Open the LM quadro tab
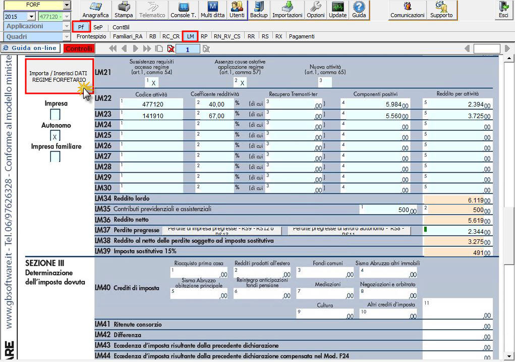The height and width of the screenshot is (362, 515). pyautogui.click(x=191, y=36)
